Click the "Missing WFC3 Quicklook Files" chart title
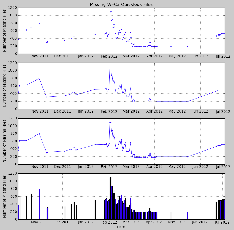Viewport: 234px width, 230px height. (121, 4)
